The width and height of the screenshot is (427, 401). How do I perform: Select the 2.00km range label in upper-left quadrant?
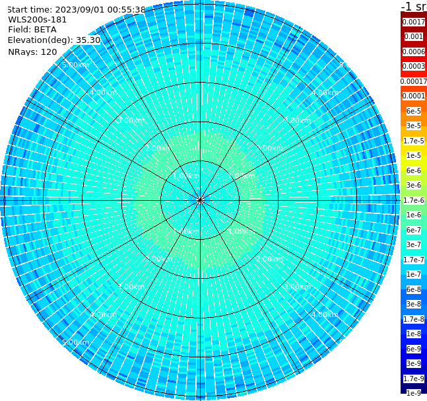159,148
